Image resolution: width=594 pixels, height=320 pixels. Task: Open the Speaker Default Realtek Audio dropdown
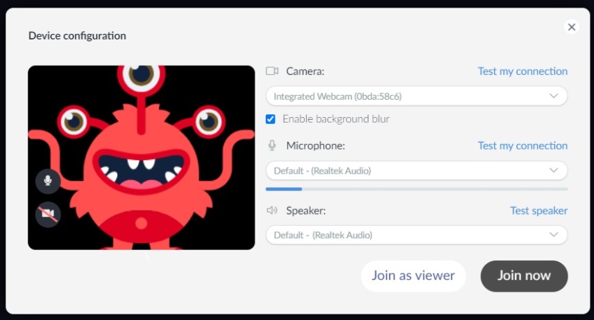coord(417,235)
